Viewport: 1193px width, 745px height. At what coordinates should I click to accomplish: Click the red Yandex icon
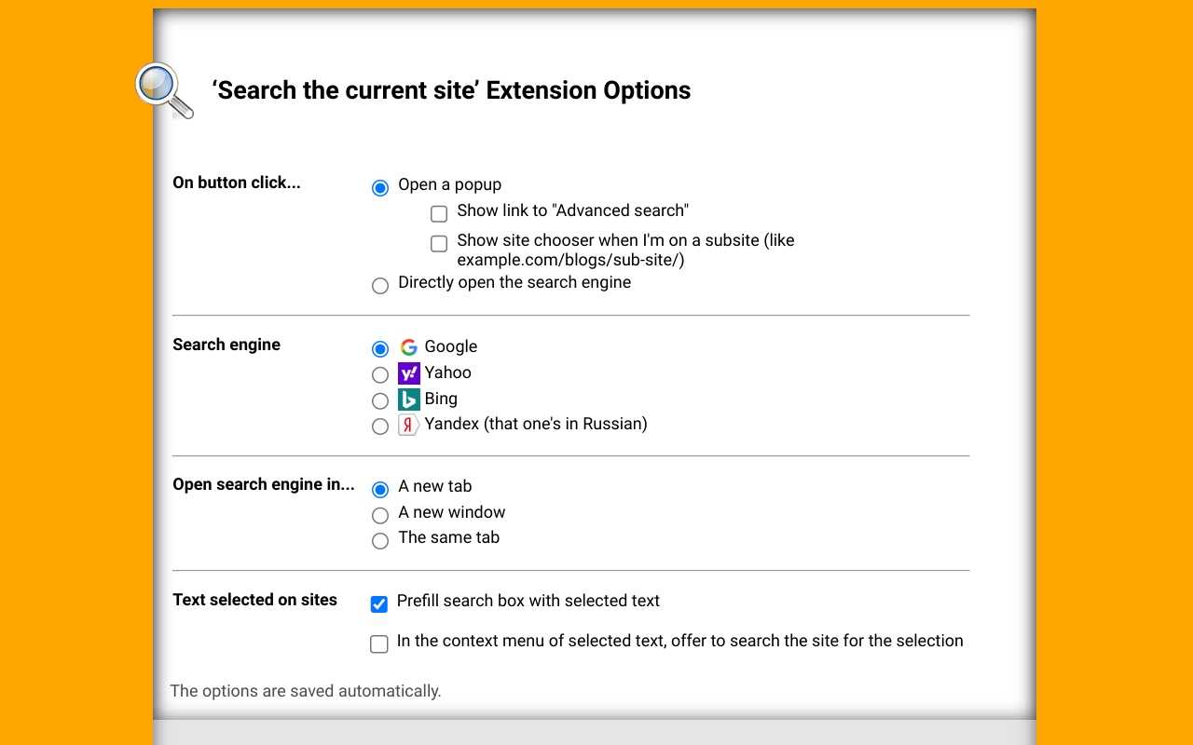[408, 424]
